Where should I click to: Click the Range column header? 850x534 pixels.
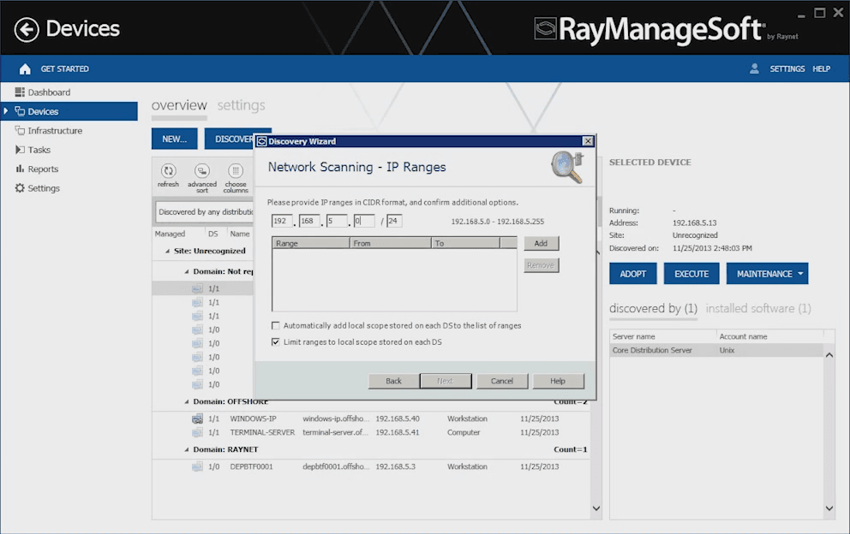[311, 243]
